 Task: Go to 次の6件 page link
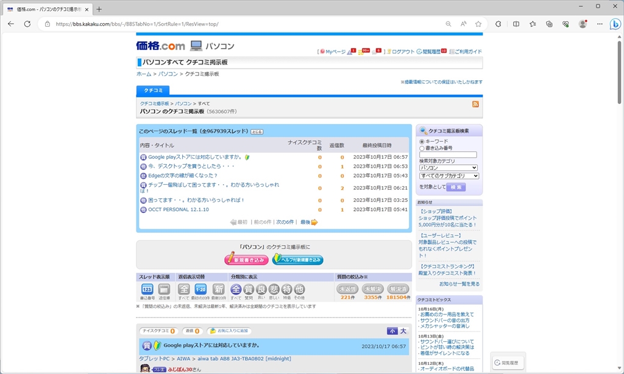pyautogui.click(x=285, y=223)
